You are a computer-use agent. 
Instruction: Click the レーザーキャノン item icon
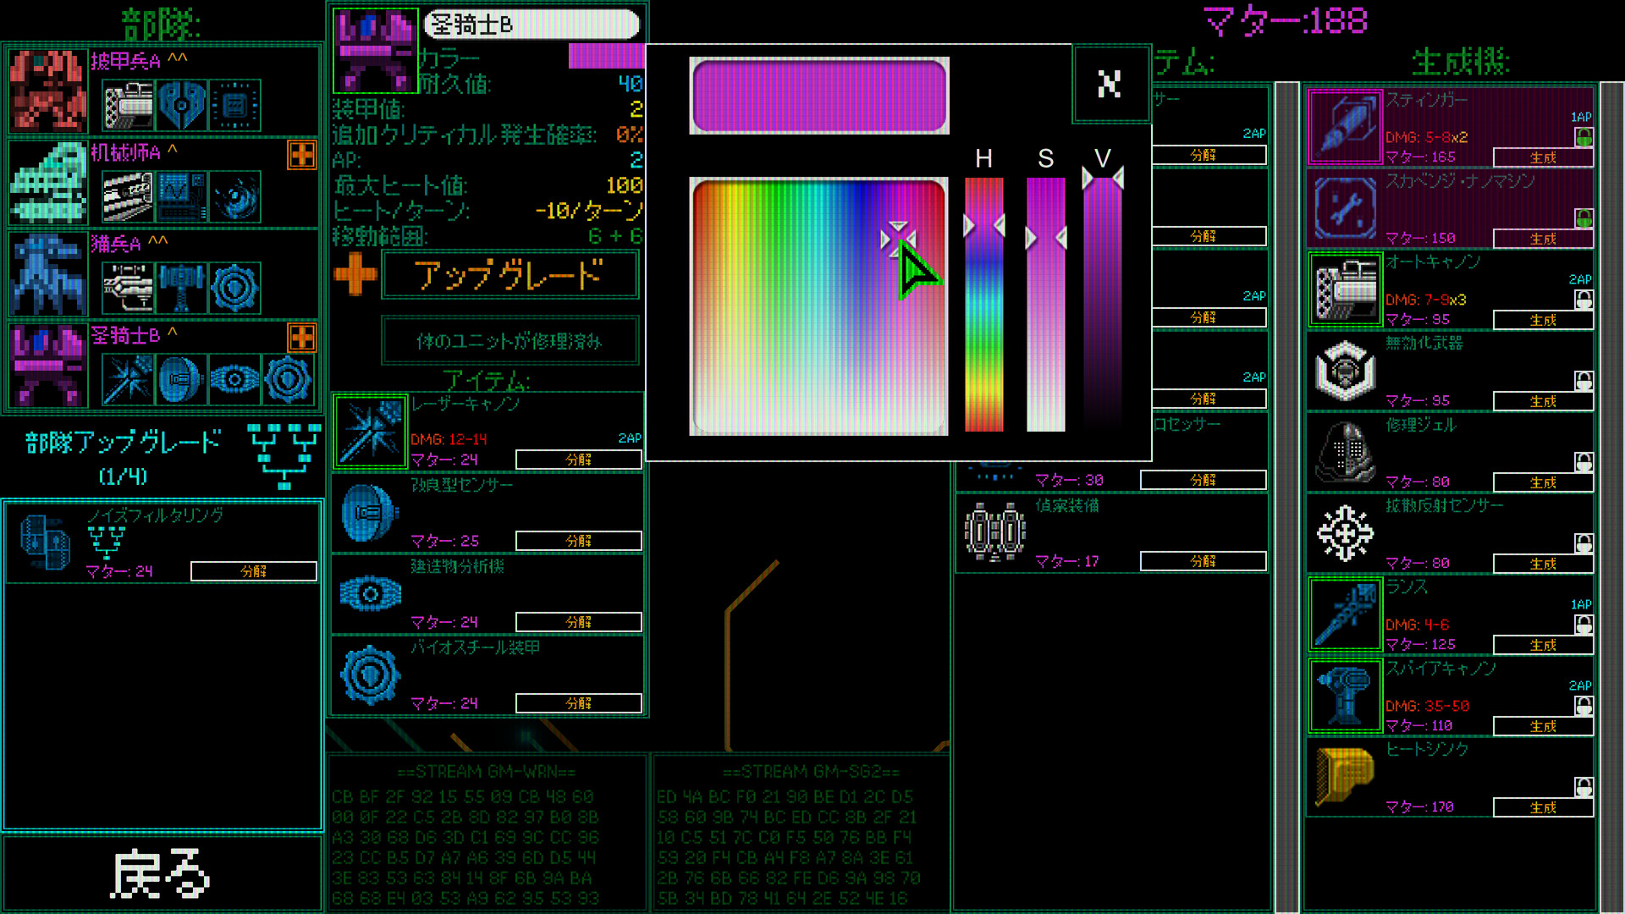(x=370, y=432)
